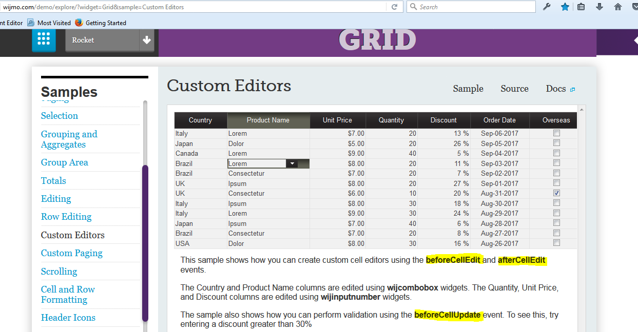Open the Totals sample link
The width and height of the screenshot is (638, 332).
pos(53,181)
